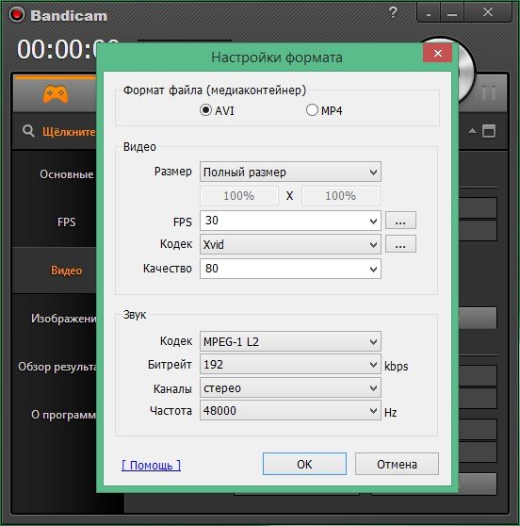Click the Bandicam minimize underscore button
Viewport: 520px width, 526px height.
pos(452,14)
